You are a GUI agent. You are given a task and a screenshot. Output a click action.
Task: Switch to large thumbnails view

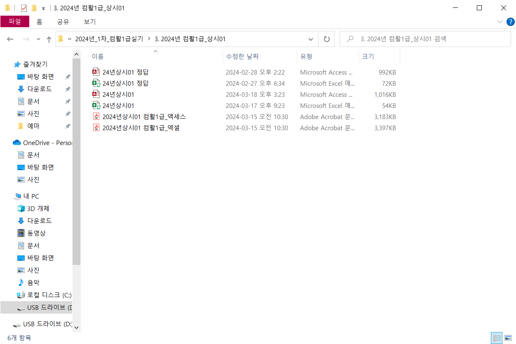[508, 338]
